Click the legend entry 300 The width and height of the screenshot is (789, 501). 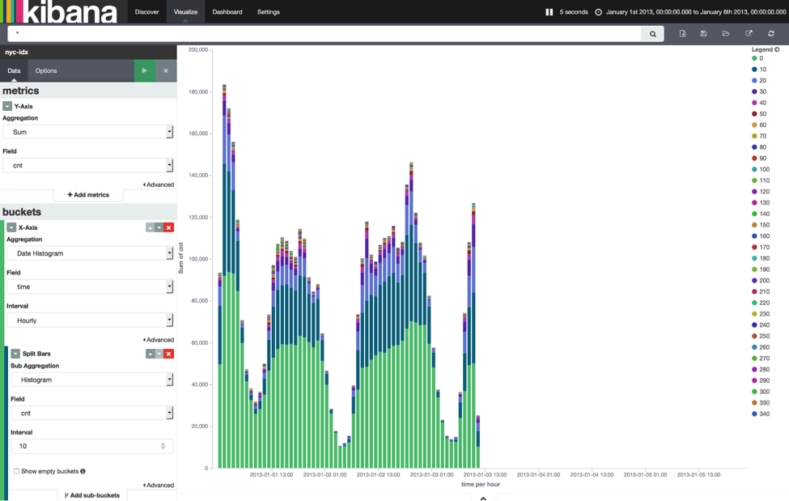coord(761,392)
